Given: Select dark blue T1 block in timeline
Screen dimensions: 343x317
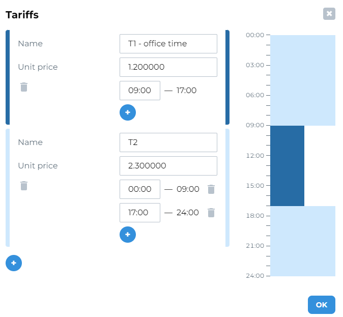Looking at the screenshot, I should tap(287, 166).
